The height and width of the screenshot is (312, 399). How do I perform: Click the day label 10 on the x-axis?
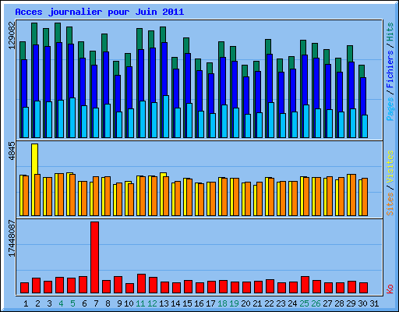pos(129,303)
